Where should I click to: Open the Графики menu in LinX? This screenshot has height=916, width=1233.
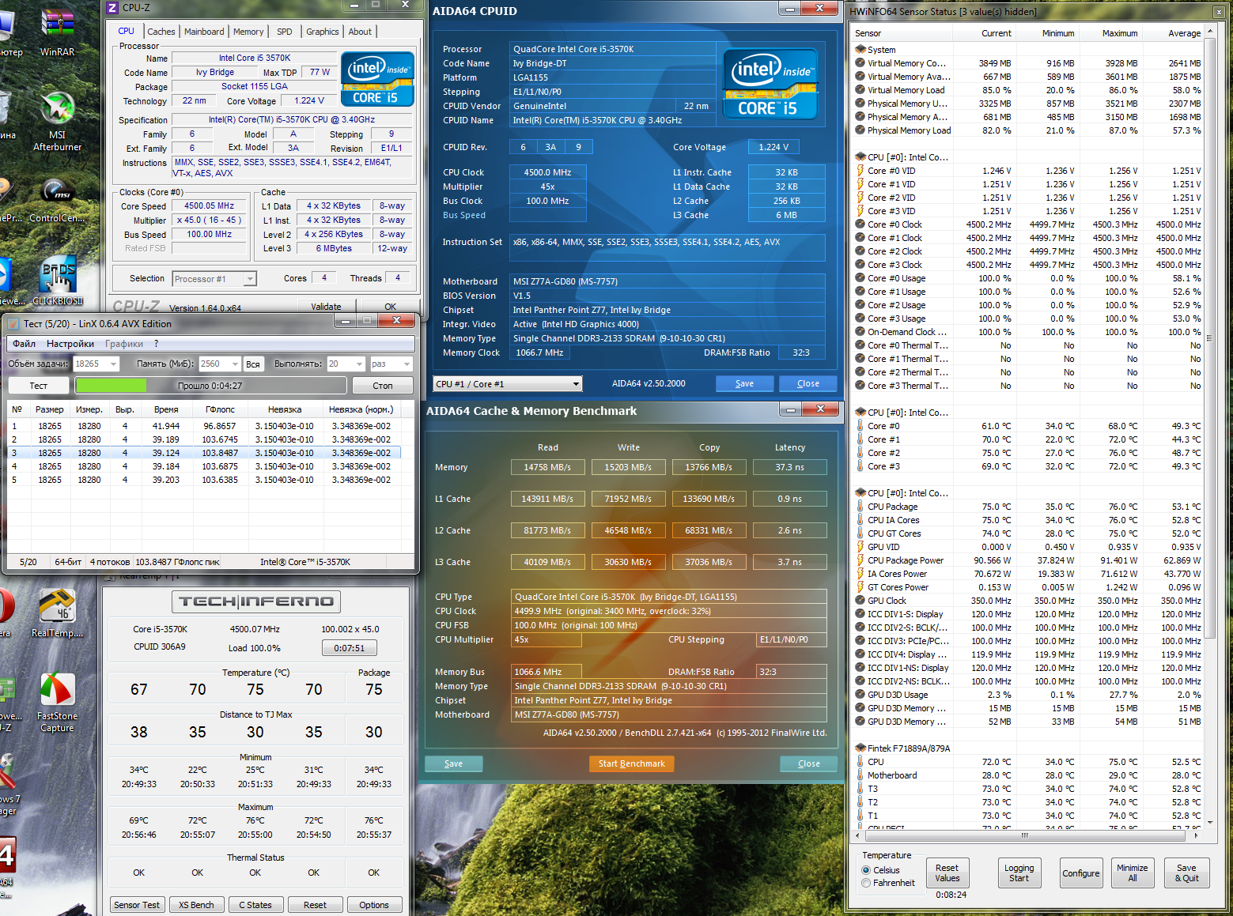pos(124,344)
